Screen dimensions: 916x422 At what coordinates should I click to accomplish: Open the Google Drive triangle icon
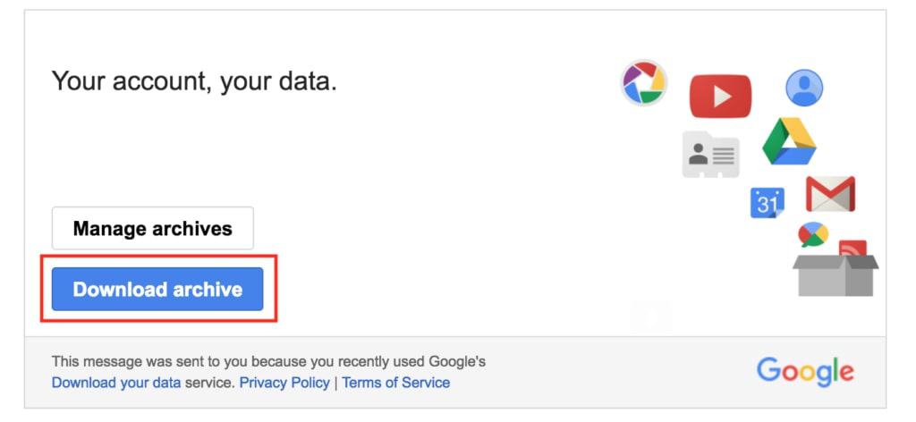point(789,141)
